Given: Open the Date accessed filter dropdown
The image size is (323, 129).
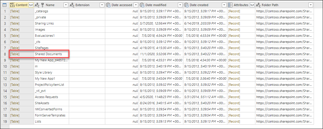Looking at the screenshot, I should tap(136, 5).
